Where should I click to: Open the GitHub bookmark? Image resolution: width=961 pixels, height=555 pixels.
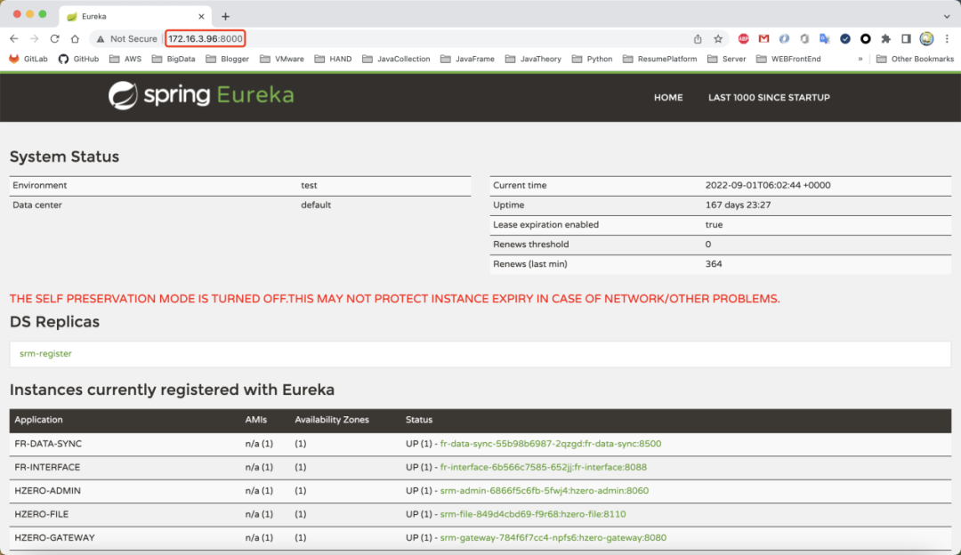tap(78, 59)
